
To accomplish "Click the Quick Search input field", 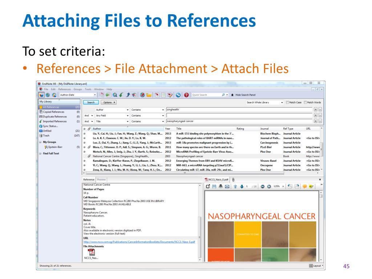I will tap(206, 95).
